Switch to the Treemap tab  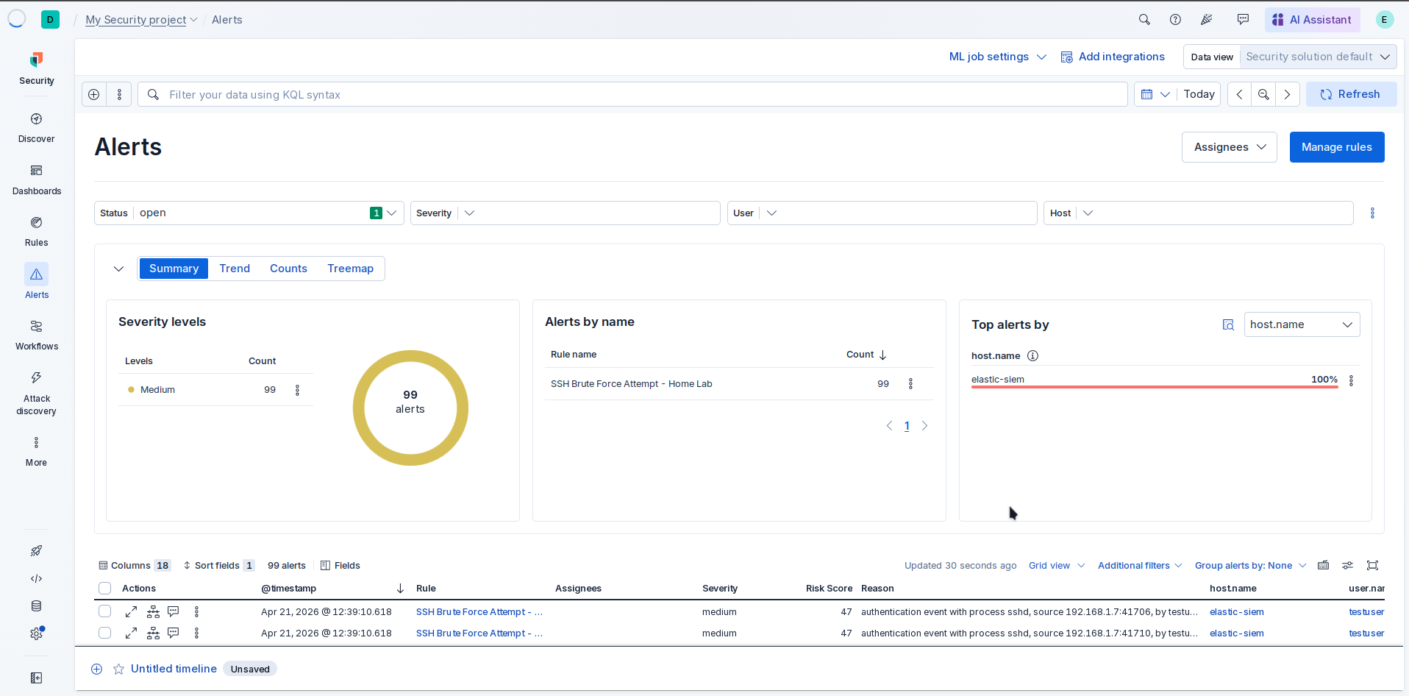(350, 269)
